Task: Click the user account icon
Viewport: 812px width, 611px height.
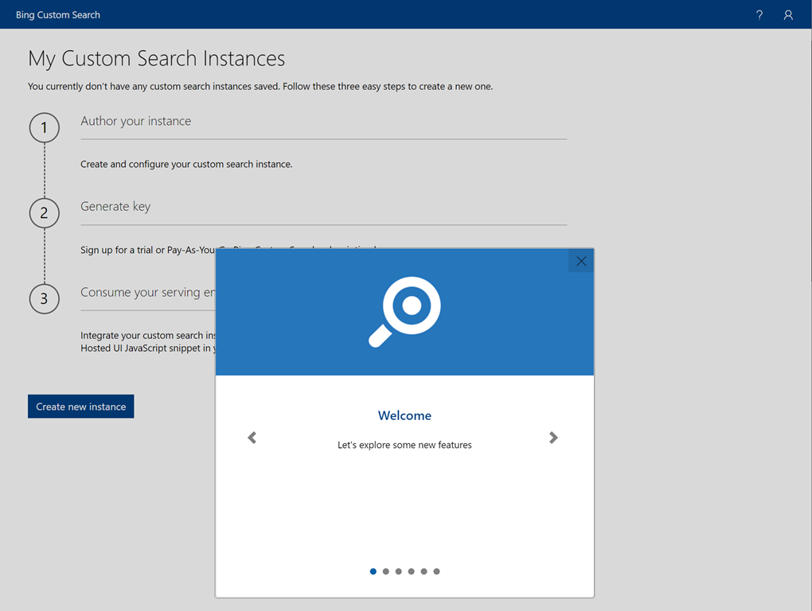Action: point(787,15)
